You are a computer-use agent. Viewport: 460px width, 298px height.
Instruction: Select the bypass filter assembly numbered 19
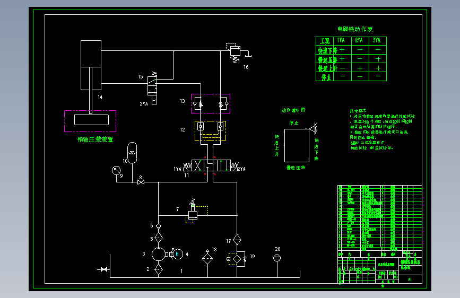[237, 259]
